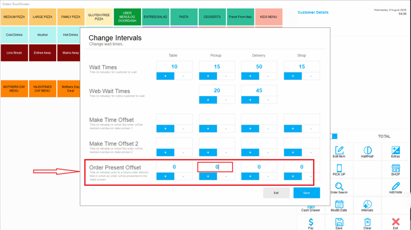Viewport: 411px width, 230px height.
Task: Open the PASTA category
Action: (184, 17)
